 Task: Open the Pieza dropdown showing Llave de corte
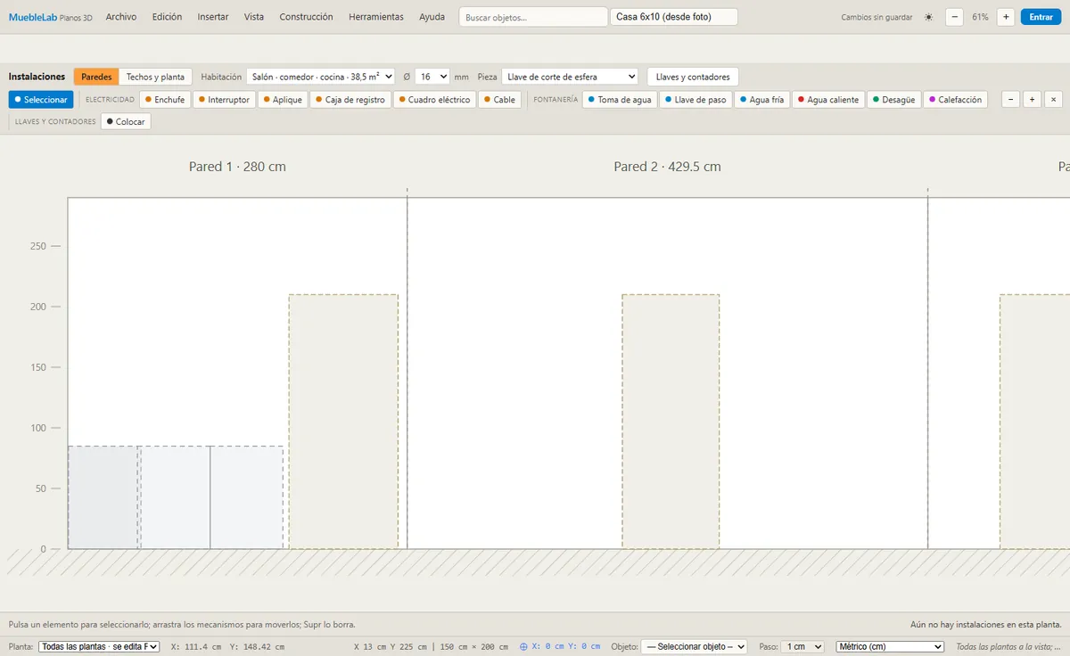(570, 77)
